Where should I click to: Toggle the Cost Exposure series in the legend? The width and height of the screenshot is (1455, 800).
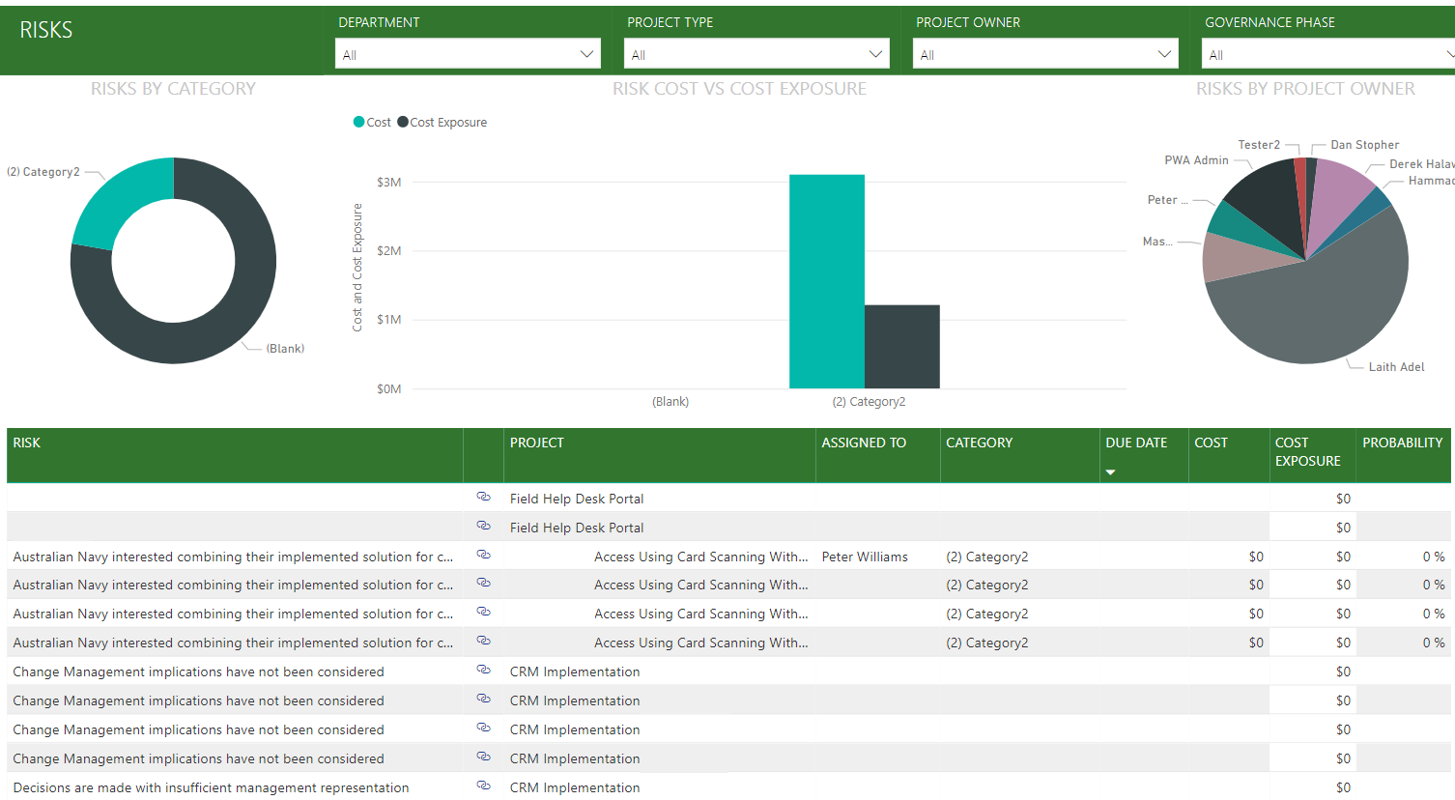(442, 122)
